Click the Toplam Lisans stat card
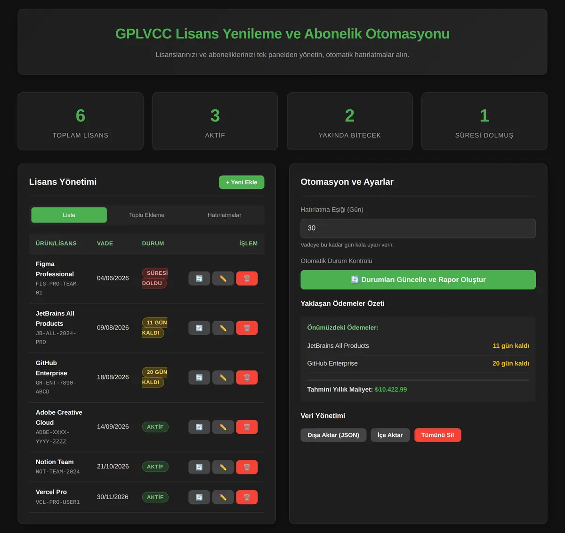The image size is (565, 533). click(81, 122)
